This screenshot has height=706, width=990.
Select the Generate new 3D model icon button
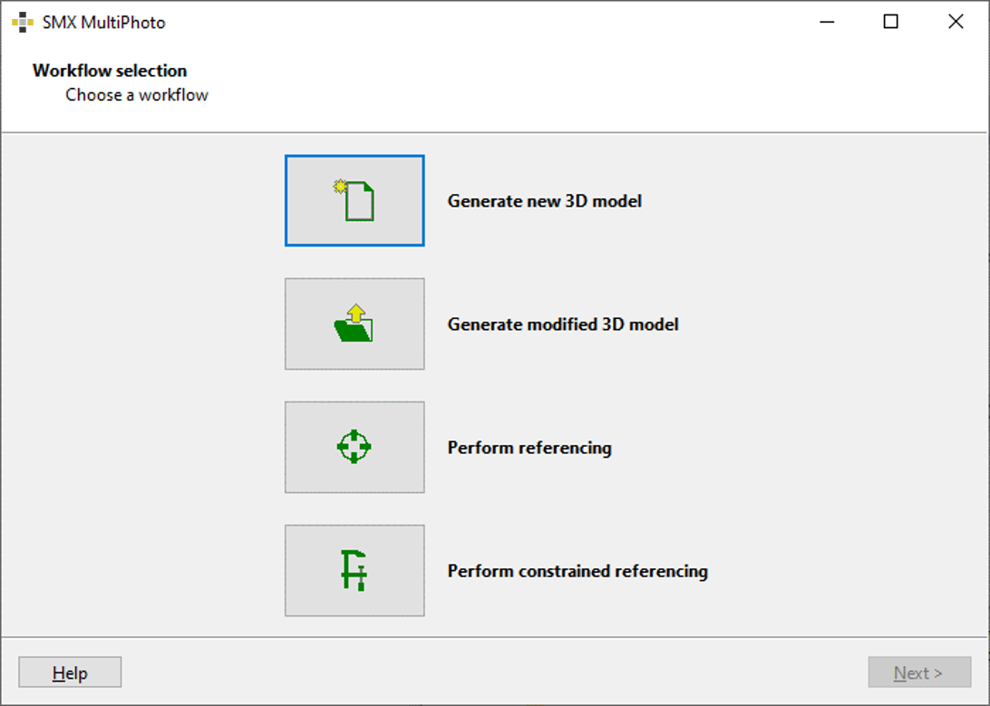click(354, 200)
